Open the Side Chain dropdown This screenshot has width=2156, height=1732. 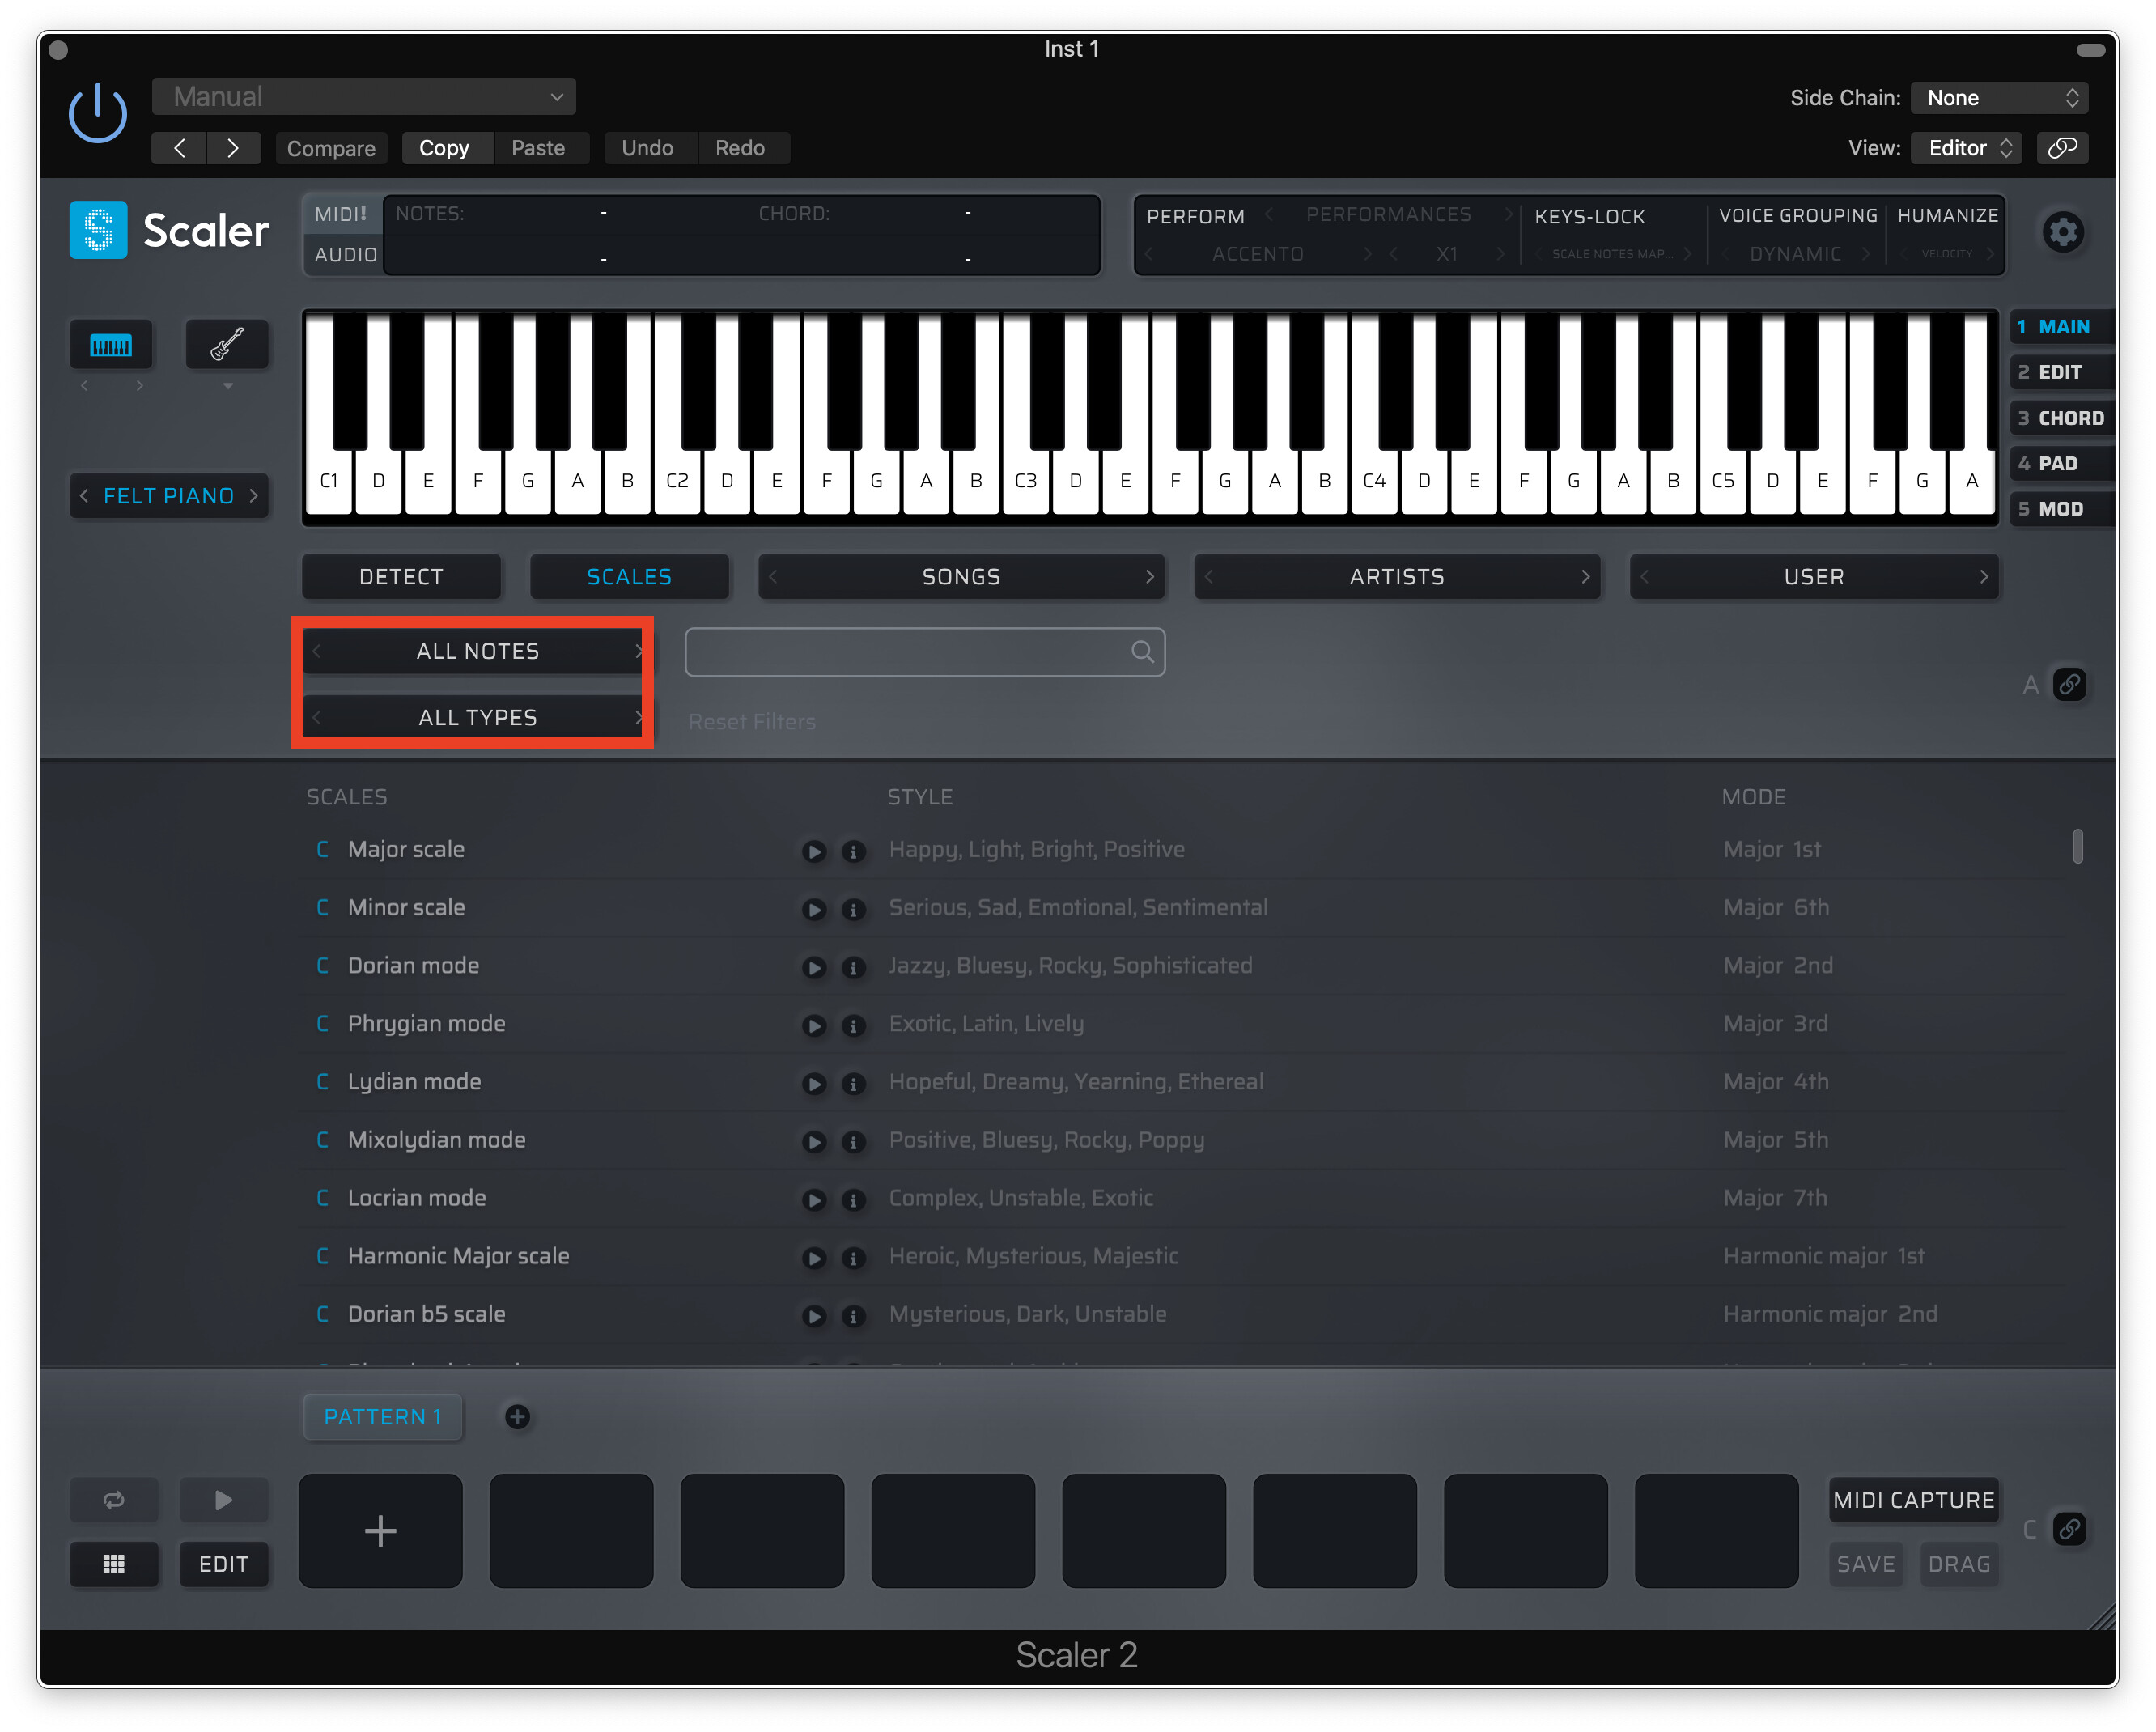click(x=1999, y=97)
